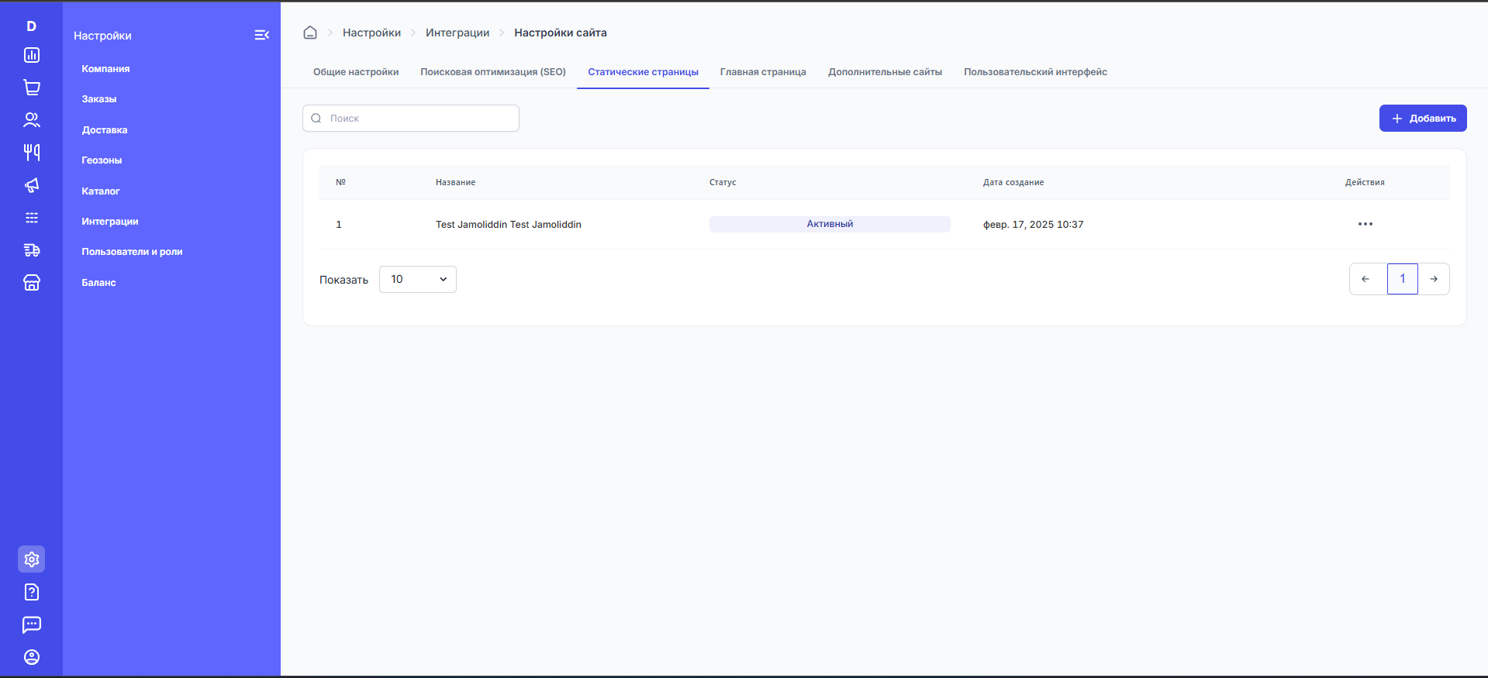The height and width of the screenshot is (678, 1488).
Task: Open actions menu for Test Jamoliddin row
Action: point(1365,224)
